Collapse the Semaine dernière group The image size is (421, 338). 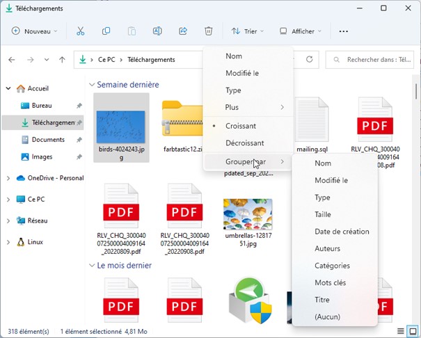(x=92, y=85)
